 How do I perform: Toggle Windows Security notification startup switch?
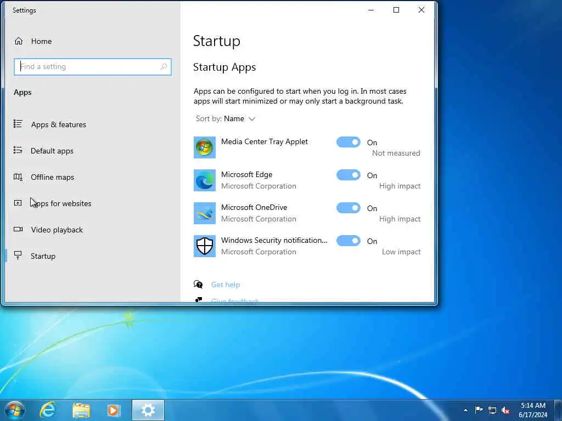(349, 241)
